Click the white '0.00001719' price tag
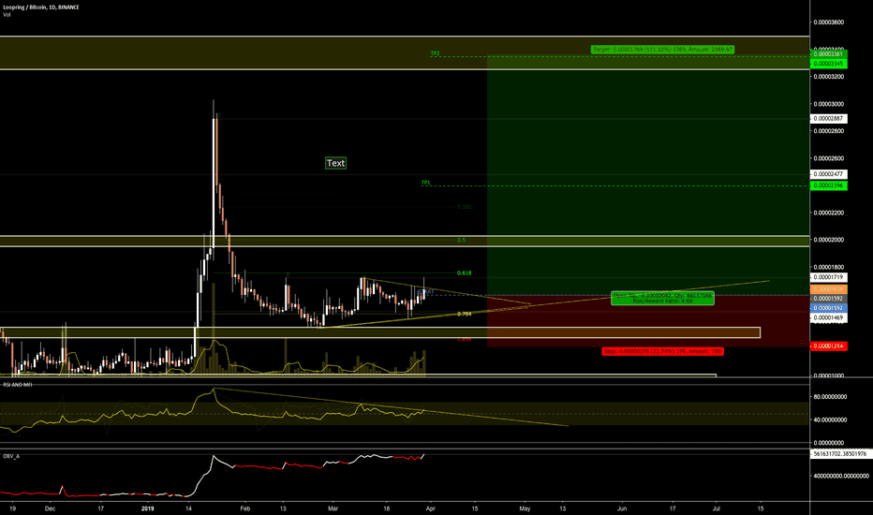Screen dimensions: 873x515 click(828, 277)
